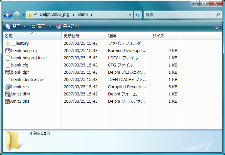This screenshot has width=225, height=155.
Task: Click the magnifier search icon
Action: tap(218, 14)
